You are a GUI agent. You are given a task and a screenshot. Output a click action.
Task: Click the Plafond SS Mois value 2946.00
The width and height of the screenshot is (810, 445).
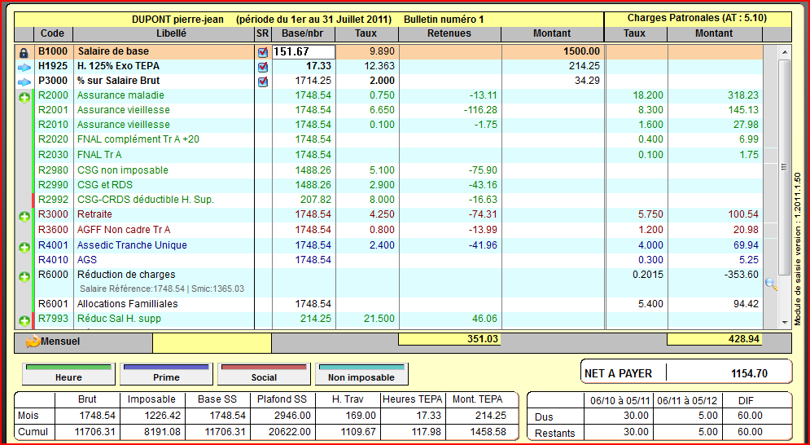[292, 416]
